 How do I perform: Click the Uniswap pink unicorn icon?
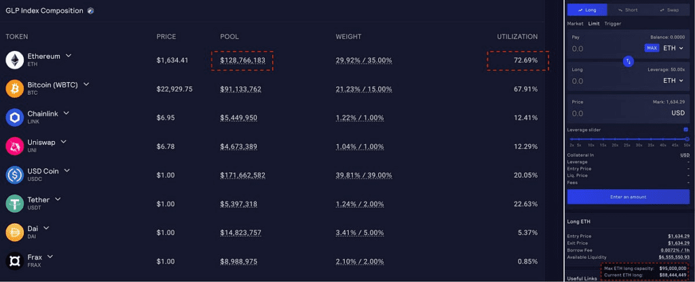click(15, 146)
